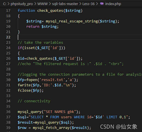Click 'LIMIT' keyword on line 37
The width and height of the screenshot is (142, 132).
click(x=112, y=117)
